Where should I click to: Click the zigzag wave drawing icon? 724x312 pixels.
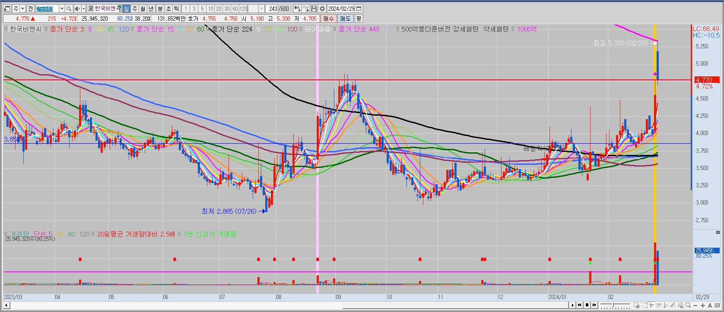tap(666, 306)
